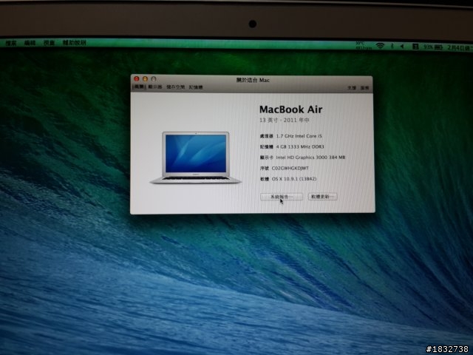
Task: Click the temperature and fan speed readout
Action: pyautogui.click(x=363, y=46)
